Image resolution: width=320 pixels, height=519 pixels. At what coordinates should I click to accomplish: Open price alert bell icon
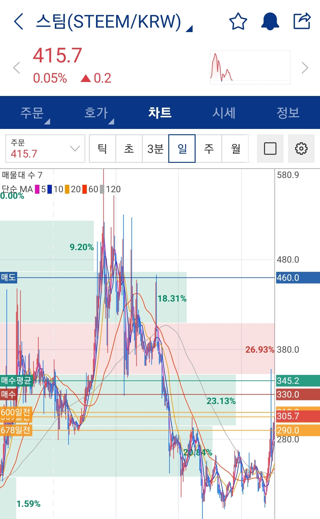tap(270, 21)
